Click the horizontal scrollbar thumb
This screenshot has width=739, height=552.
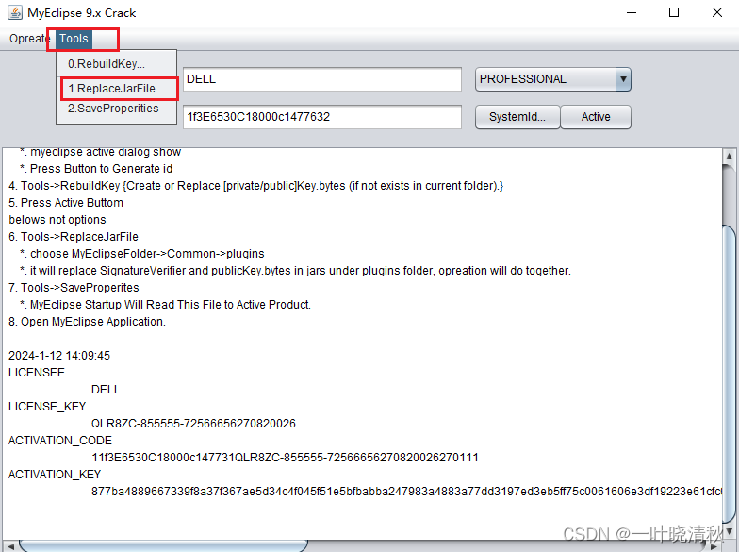164,546
